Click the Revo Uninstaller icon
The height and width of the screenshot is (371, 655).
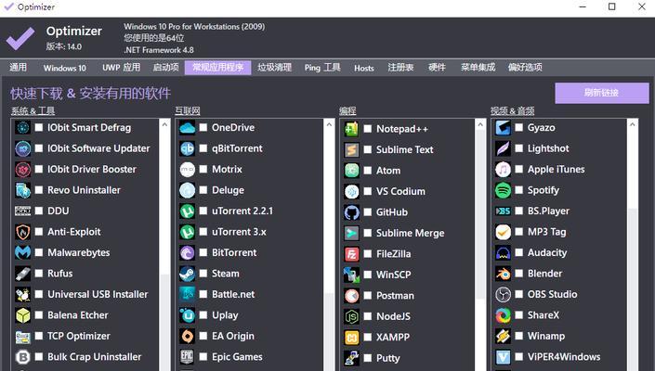pos(22,190)
